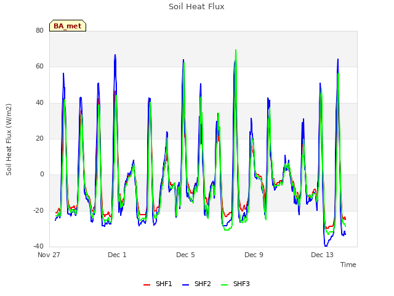Screen dimensions: 394x296
Task: Click the '20' y-axis label
Action: point(39,138)
